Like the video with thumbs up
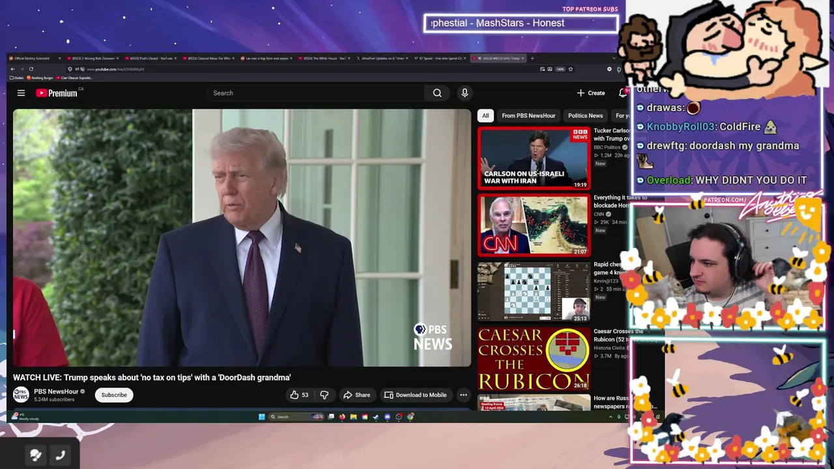Viewport: 834px width, 469px height. 300,395
